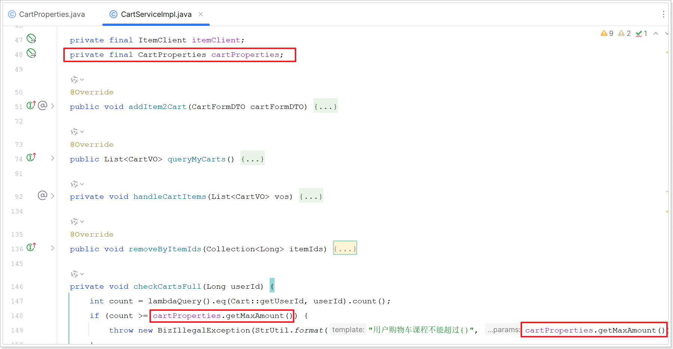Switch to the CartProperties.java tab
The width and height of the screenshot is (673, 349).
click(47, 14)
